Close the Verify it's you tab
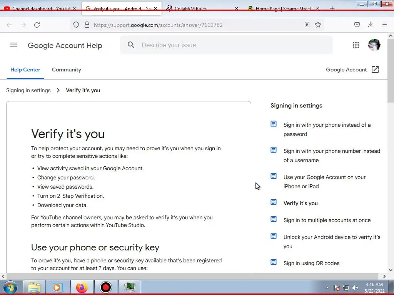 (155, 8)
